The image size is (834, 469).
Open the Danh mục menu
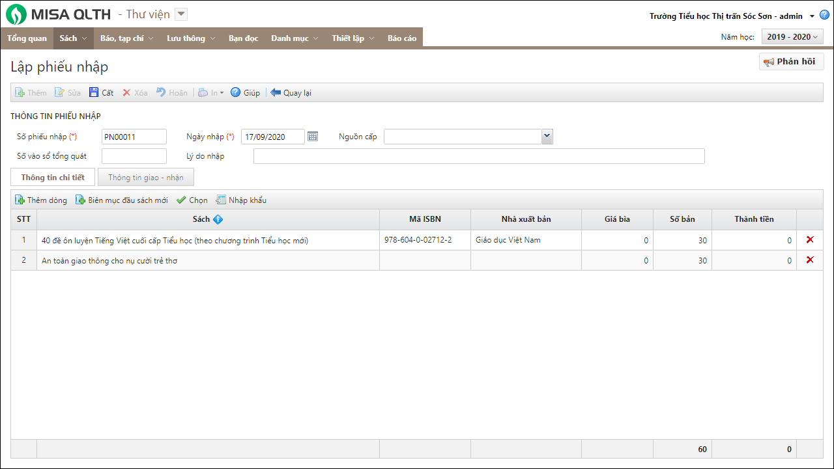pyautogui.click(x=295, y=38)
